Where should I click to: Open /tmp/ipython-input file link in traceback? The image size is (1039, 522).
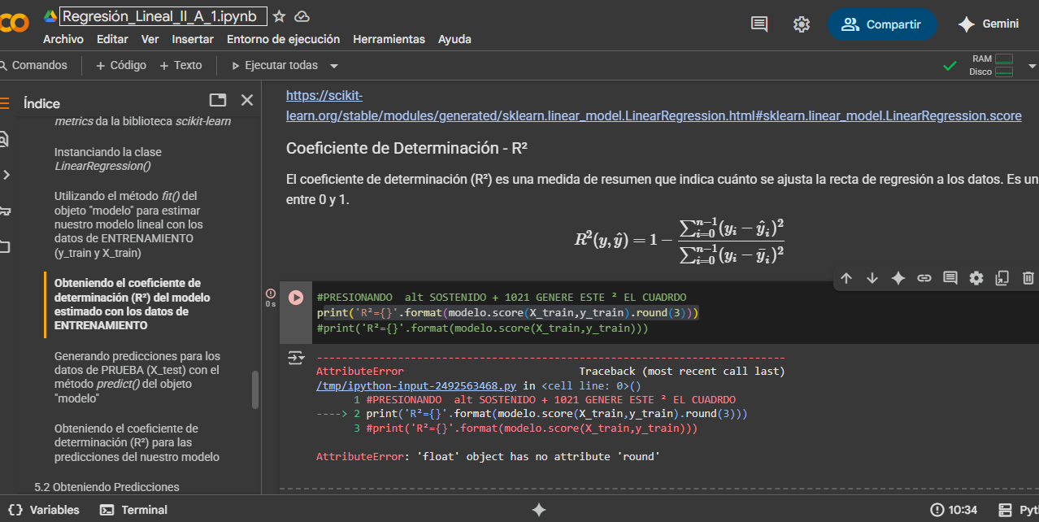pos(416,386)
